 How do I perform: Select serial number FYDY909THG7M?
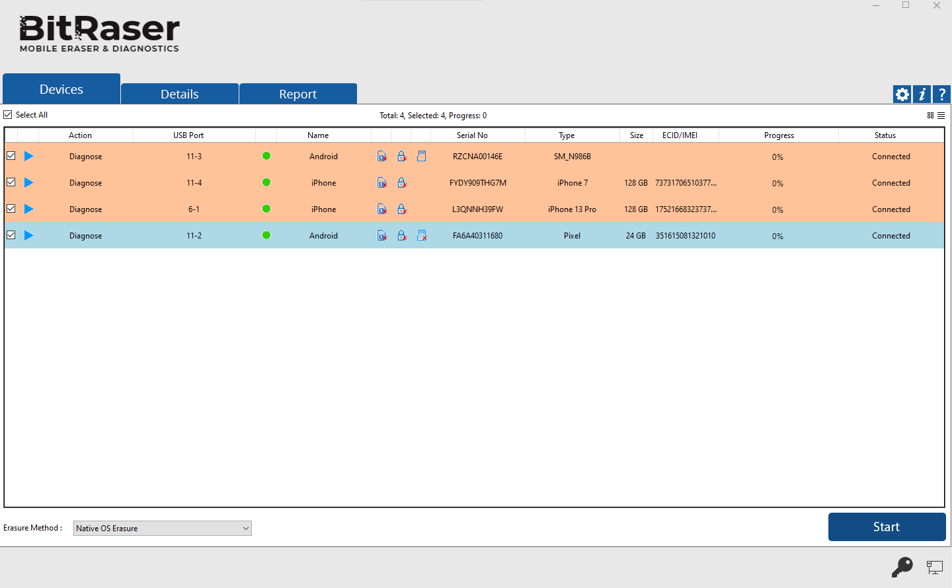[478, 183]
